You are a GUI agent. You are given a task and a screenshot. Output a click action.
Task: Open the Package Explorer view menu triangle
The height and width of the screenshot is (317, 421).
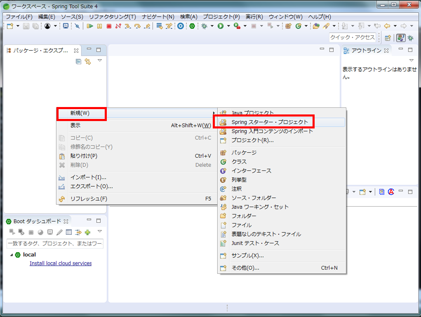pyautogui.click(x=99, y=61)
